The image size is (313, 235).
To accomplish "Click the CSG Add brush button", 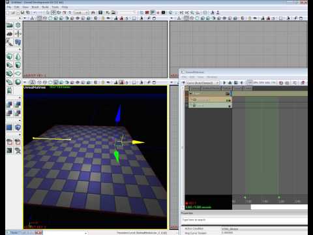I will 9,104.
